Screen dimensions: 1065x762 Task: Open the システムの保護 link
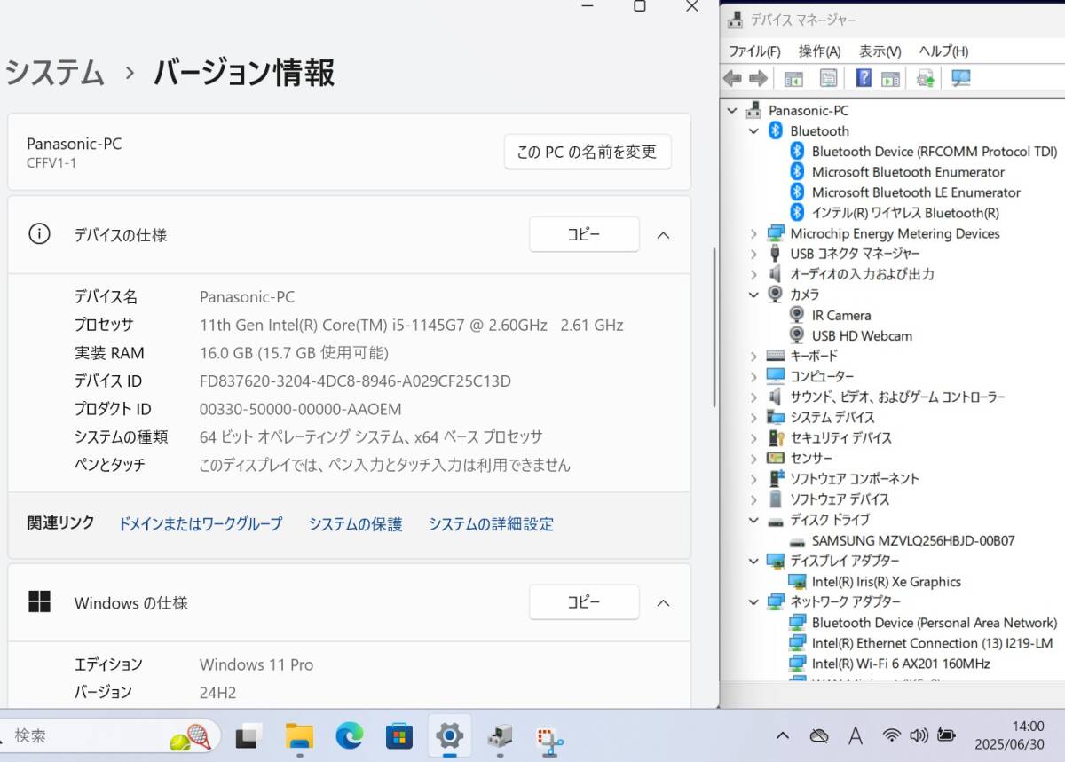point(355,524)
